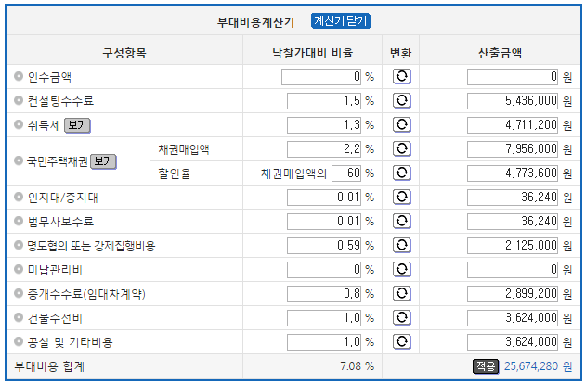Close the calculator with 계산기닫기 button
This screenshot has height=384, width=586.
341,21
